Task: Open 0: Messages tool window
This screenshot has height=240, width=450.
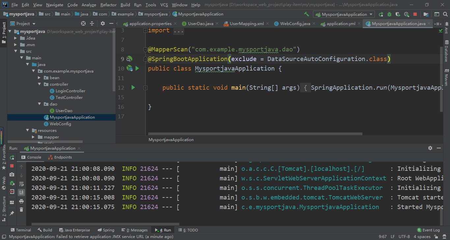Action: [x=134, y=230]
